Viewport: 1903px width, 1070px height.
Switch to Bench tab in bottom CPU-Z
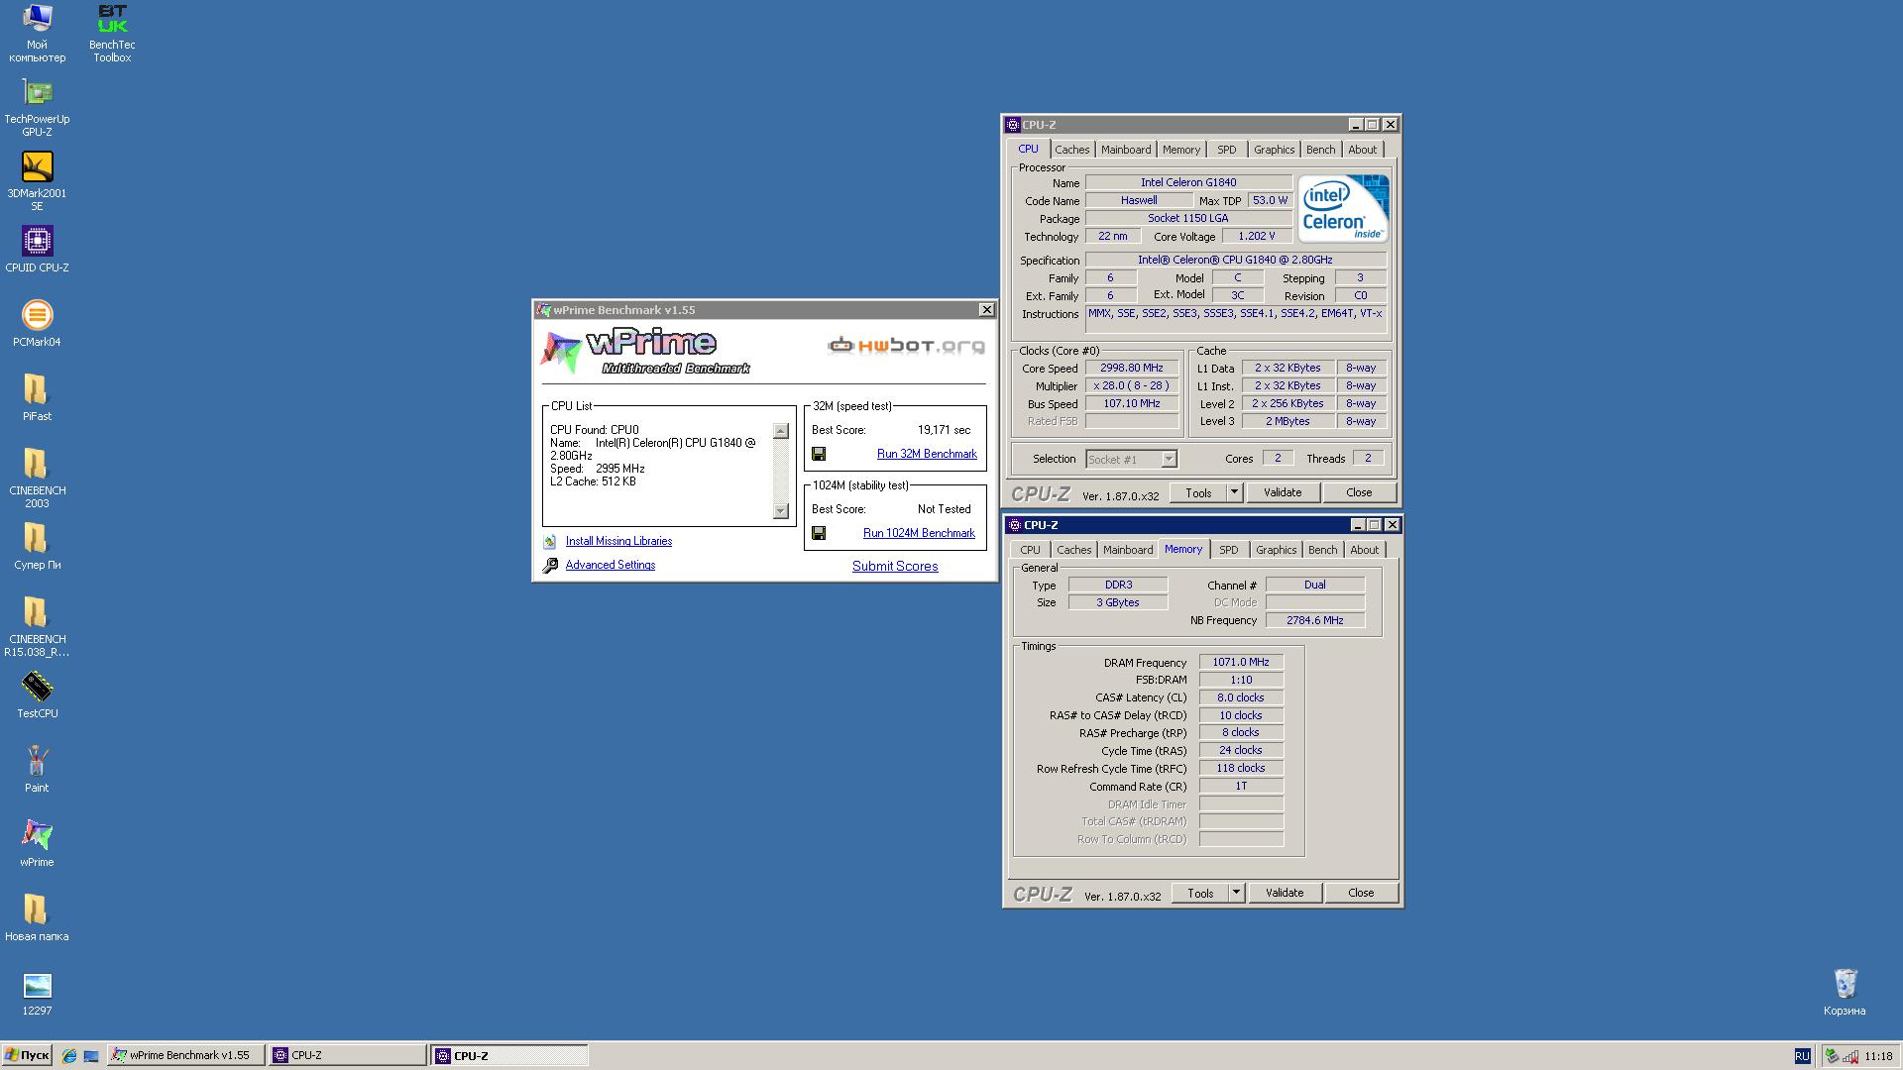click(1322, 550)
